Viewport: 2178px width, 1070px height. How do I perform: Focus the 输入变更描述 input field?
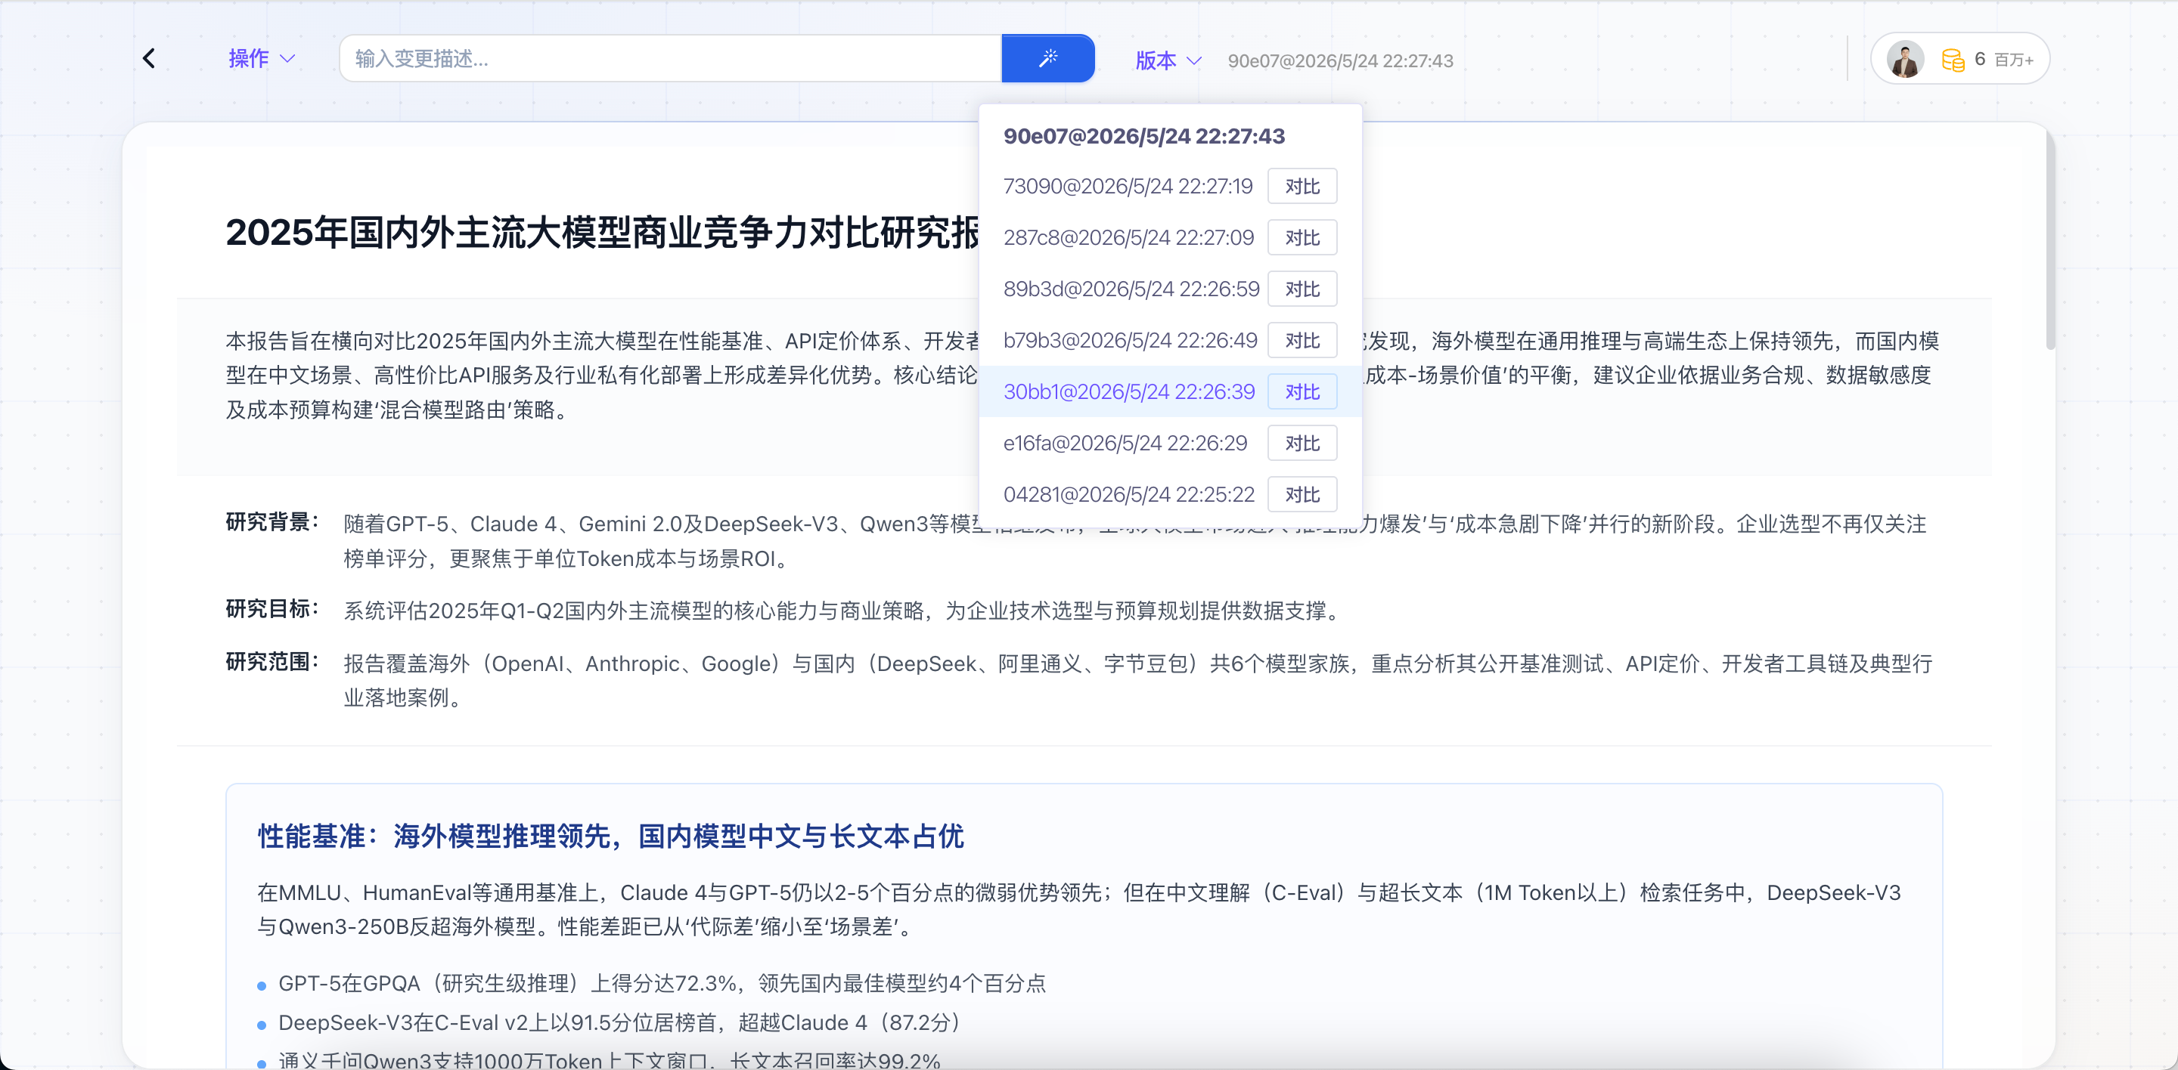pyautogui.click(x=671, y=58)
